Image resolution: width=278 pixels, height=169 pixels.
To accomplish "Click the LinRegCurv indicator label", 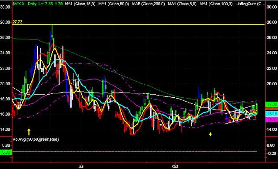I will 250,3.
